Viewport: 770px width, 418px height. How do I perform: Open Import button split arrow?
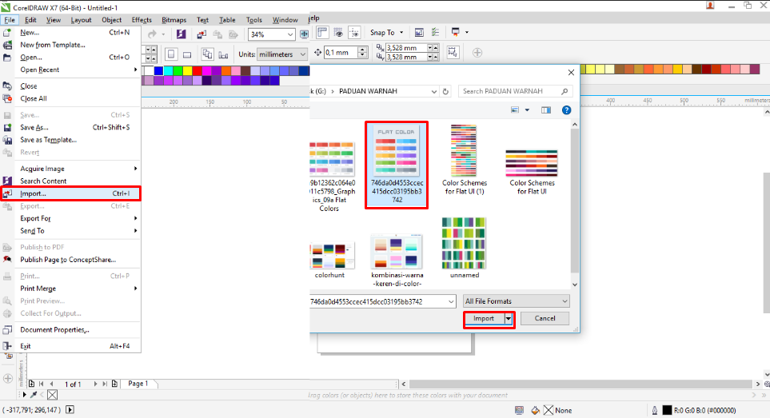click(509, 318)
